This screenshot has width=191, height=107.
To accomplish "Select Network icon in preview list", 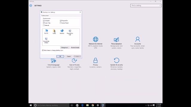I will click(x=62, y=32).
